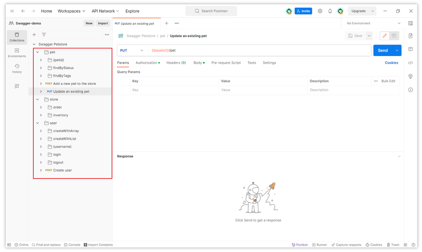Click the Search Postman field
Viewport: 422px width, 252px height.
click(x=211, y=11)
